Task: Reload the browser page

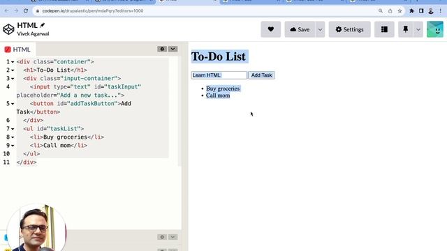Action: 26,11
